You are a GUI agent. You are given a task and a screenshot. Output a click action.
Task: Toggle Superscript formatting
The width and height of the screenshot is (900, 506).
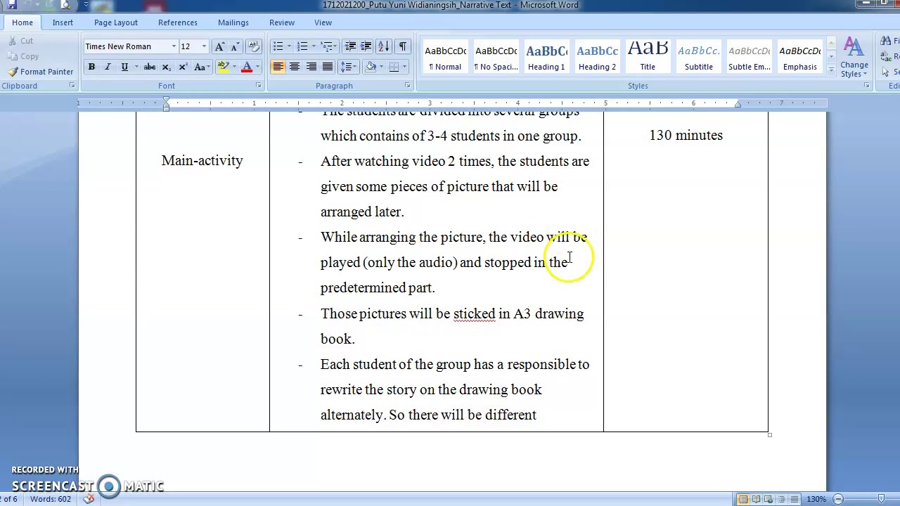click(x=183, y=67)
